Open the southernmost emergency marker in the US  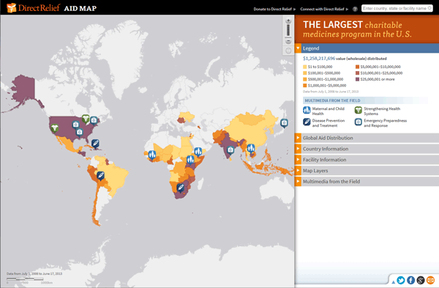click(80, 132)
